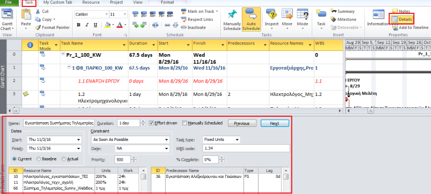Toggle Manually Scheduled checkbox
431x194 pixels.
pyautogui.click(x=184, y=123)
